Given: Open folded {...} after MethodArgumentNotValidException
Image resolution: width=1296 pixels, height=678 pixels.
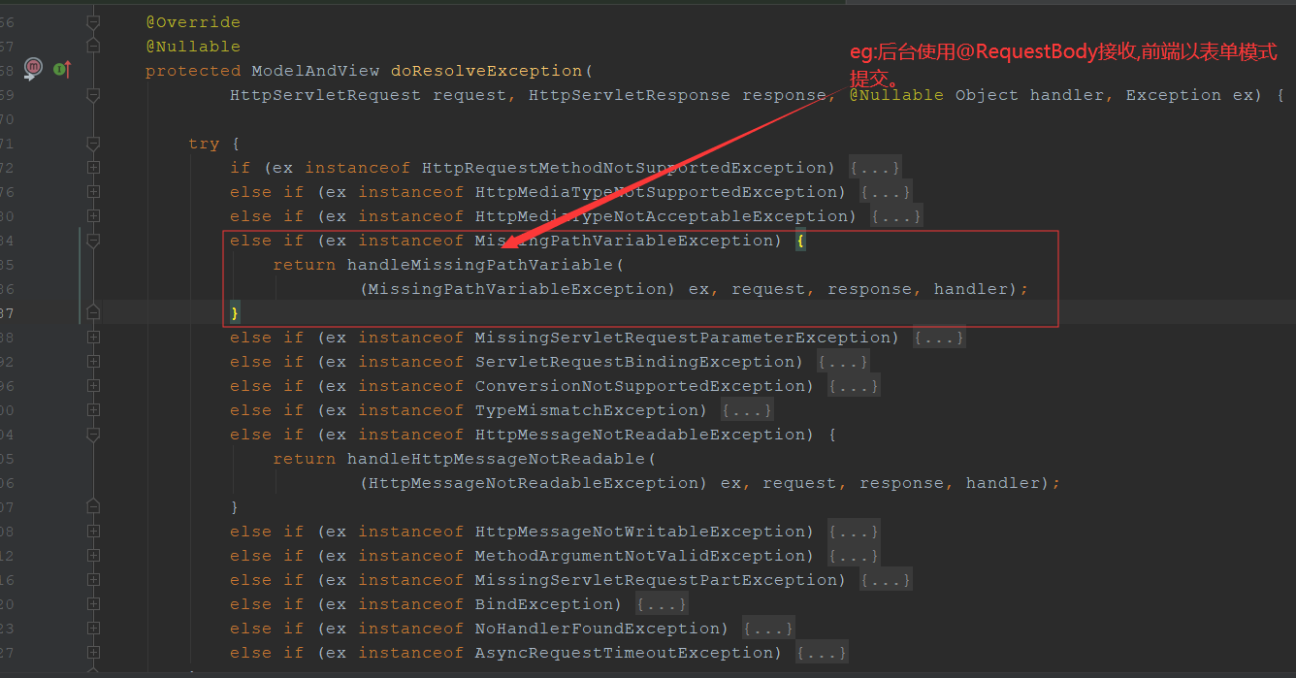Looking at the screenshot, I should 854,556.
